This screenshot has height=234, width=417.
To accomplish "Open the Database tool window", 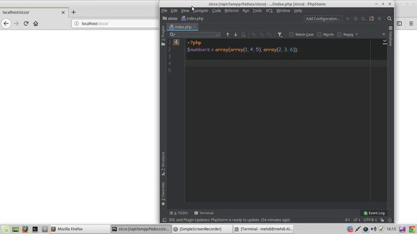I will point(390,36).
